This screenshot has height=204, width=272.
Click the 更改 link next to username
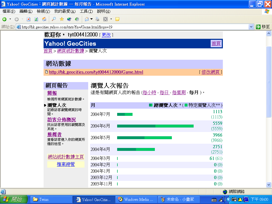pos(106,35)
